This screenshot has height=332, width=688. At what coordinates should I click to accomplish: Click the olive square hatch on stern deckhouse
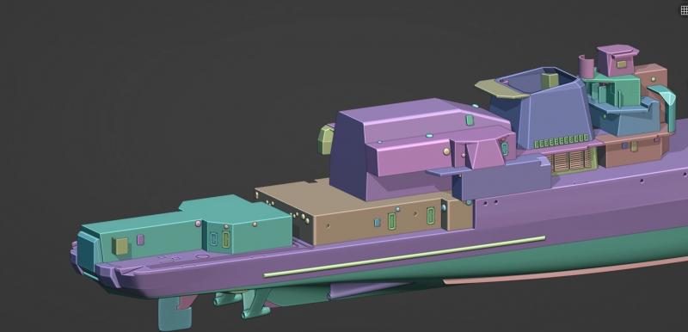click(x=120, y=246)
